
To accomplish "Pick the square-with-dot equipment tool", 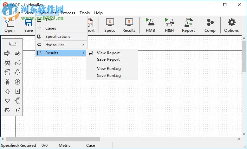I will coord(17,91).
